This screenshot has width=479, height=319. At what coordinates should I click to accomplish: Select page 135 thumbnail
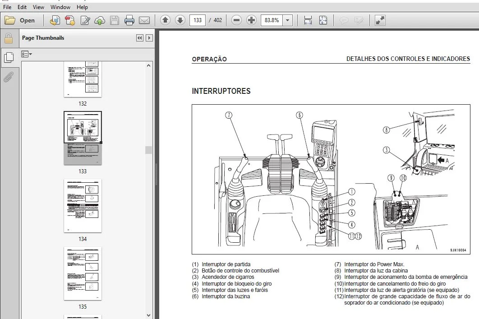click(83, 273)
